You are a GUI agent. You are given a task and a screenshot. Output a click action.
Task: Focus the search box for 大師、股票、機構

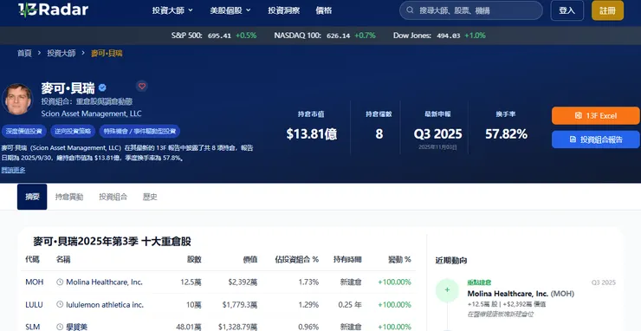(471, 10)
